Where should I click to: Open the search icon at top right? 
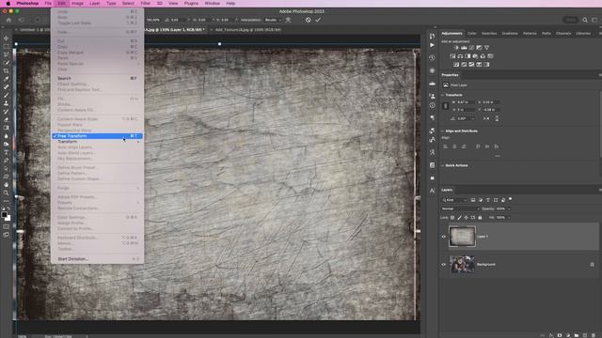click(x=585, y=20)
